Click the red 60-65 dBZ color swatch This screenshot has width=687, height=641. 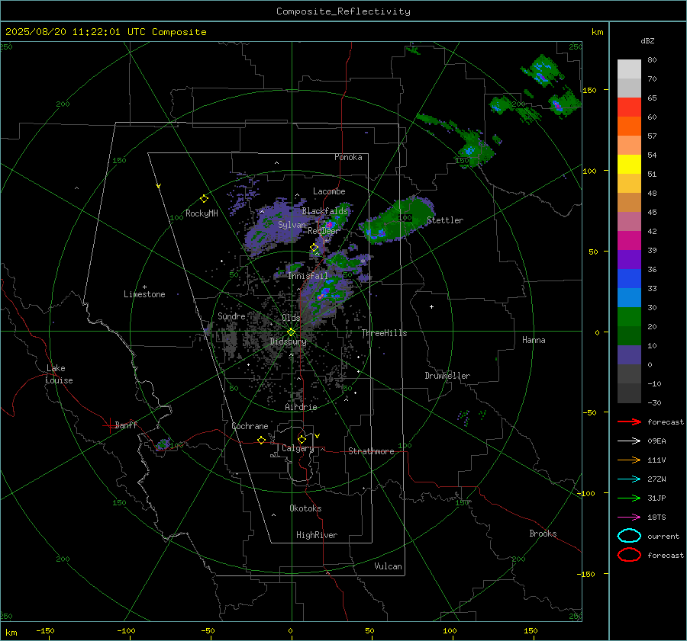[x=629, y=107]
